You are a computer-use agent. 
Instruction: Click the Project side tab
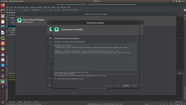click(x=7, y=33)
